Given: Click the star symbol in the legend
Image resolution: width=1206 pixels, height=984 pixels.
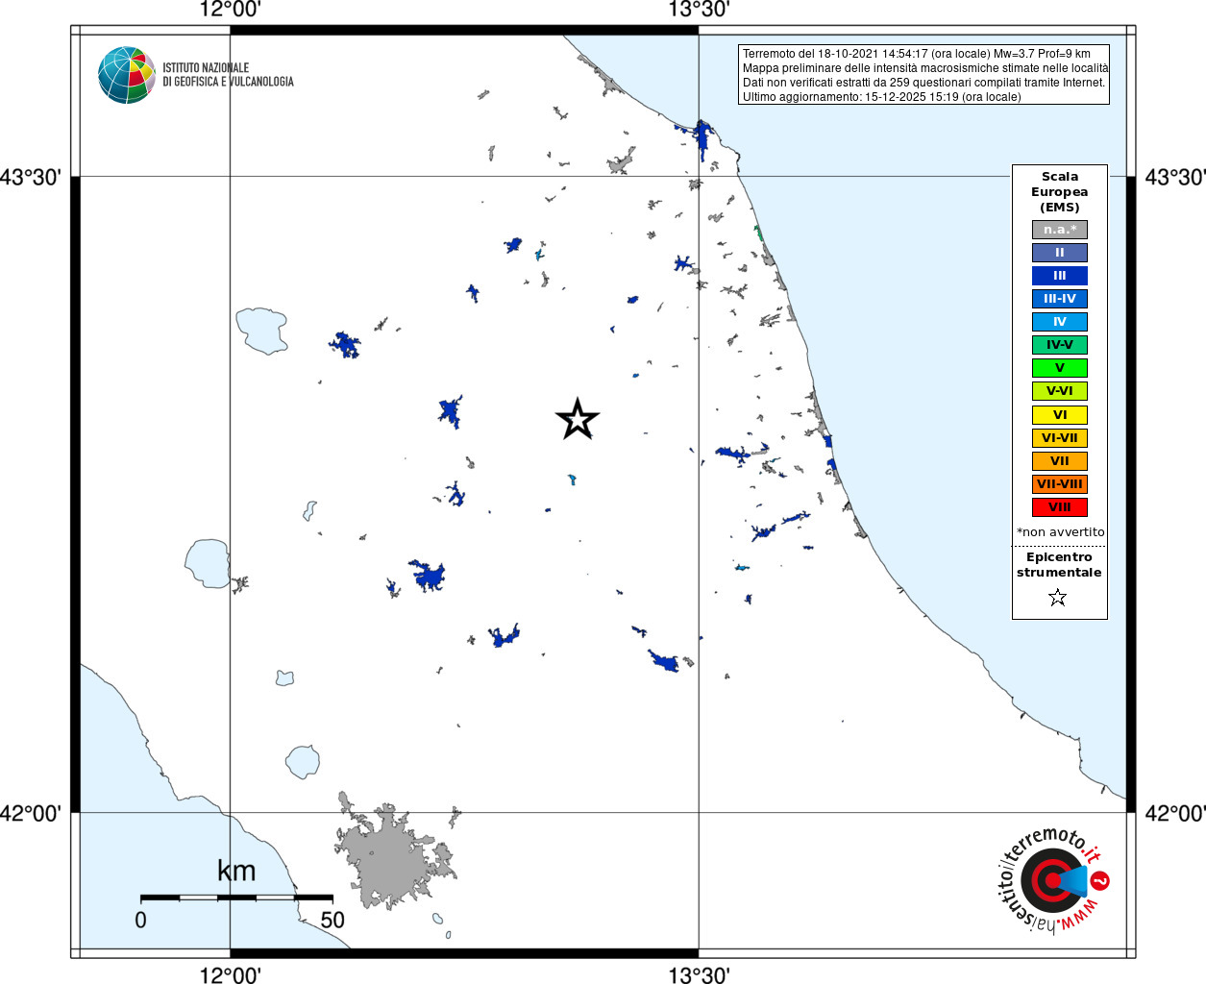Looking at the screenshot, I should pos(1058,598).
